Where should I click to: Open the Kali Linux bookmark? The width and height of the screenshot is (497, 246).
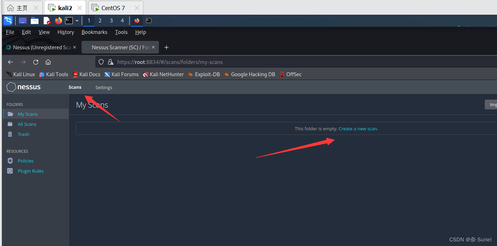click(x=21, y=74)
